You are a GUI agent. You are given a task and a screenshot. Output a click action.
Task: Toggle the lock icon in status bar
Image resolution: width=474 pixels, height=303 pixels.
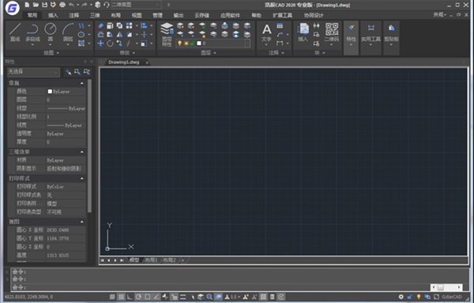coord(409,297)
